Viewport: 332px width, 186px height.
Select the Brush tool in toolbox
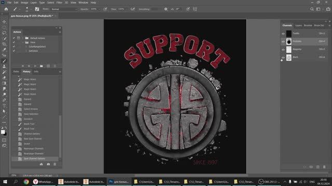click(4, 61)
